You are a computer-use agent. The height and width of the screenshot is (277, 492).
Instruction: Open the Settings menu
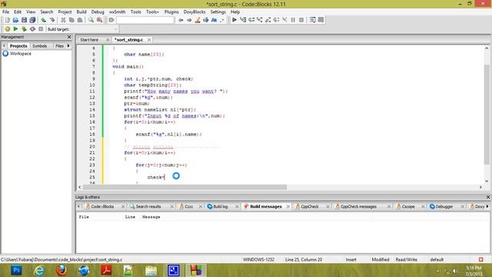tap(218, 12)
